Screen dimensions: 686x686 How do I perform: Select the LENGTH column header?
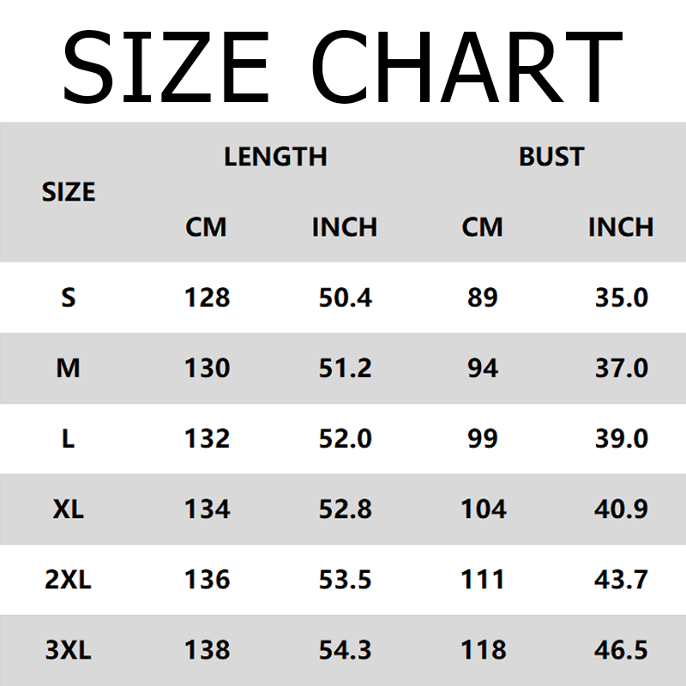click(x=275, y=157)
